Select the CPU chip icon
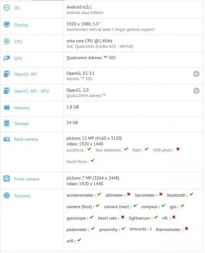Viewport: 205px width, 253px height. (x=7, y=42)
